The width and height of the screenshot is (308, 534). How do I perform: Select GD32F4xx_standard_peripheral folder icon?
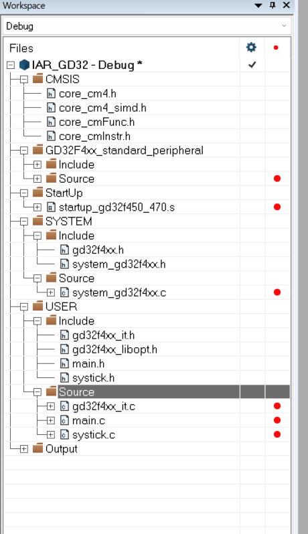click(x=37, y=150)
